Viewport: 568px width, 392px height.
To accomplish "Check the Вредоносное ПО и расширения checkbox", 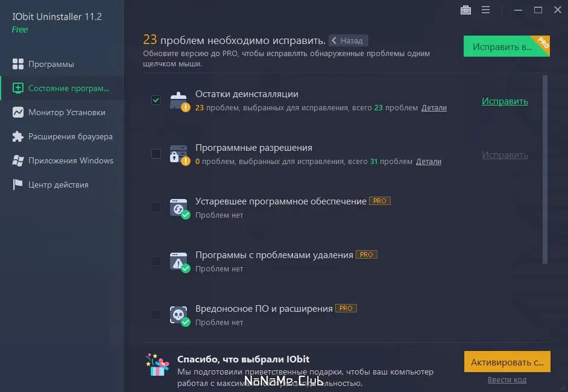I will pyautogui.click(x=156, y=314).
